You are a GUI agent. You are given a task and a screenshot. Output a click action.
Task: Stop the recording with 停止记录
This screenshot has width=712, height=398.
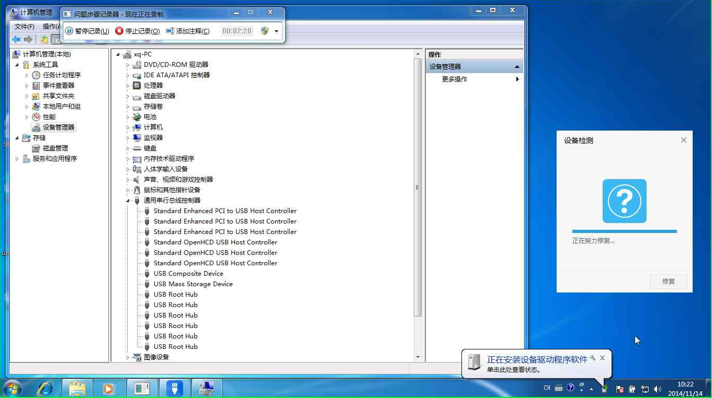tap(138, 31)
